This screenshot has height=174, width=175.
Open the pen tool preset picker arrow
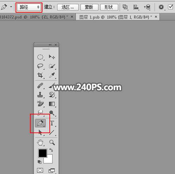[x=11, y=7]
